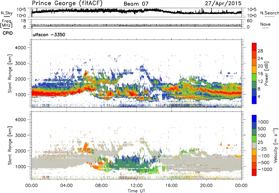Click the '08:00' time axis tick
The height and width of the screenshot is (193, 279).
(101, 186)
